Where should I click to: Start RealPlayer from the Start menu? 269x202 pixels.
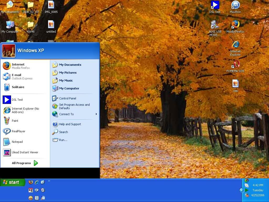(18, 131)
